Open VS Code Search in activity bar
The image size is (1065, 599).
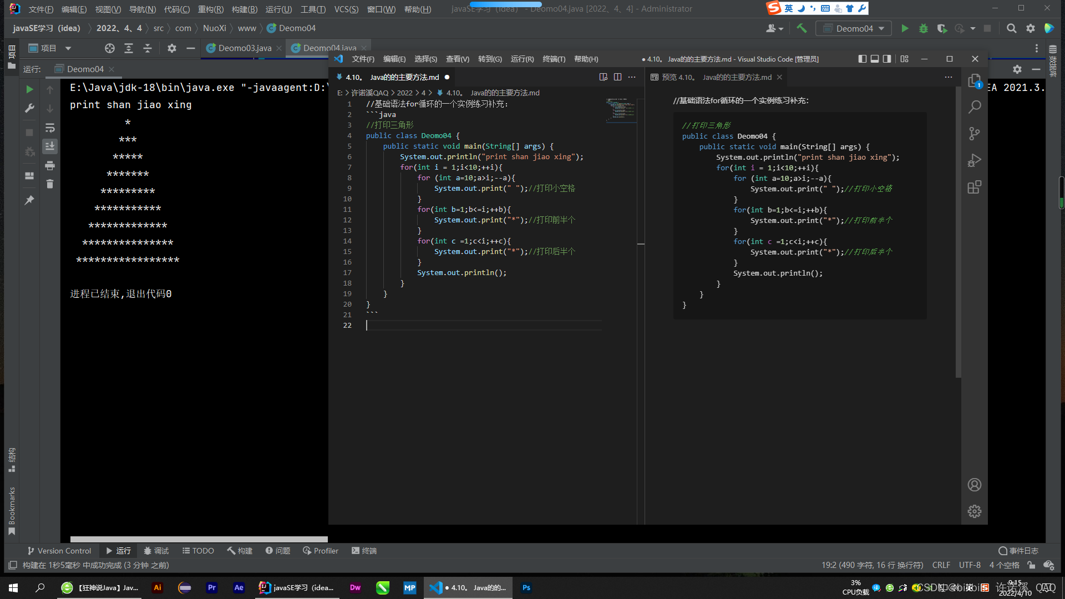975,107
